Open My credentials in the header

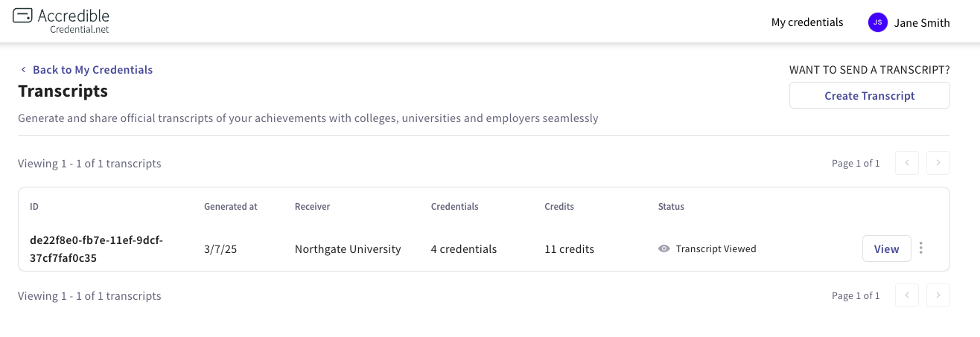coord(807,22)
